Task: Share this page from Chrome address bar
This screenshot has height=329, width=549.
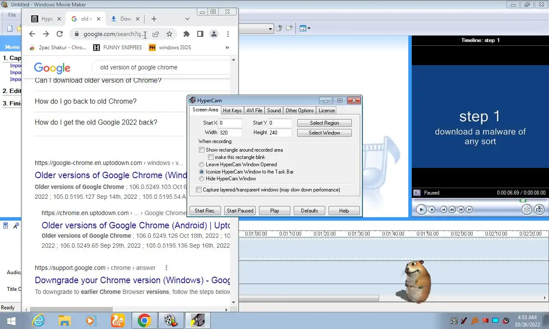Action: pyautogui.click(x=156, y=34)
